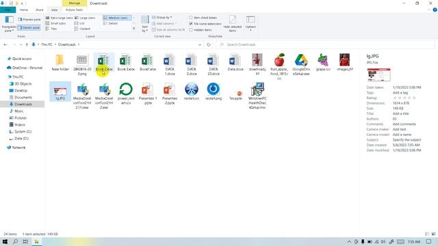Image resolution: width=438 pixels, height=246 pixels.
Task: Select the Book 3.xlsx Excel file
Action: pyautogui.click(x=126, y=62)
